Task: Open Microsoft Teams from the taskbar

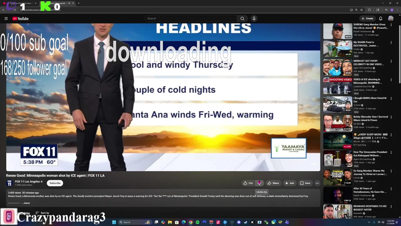Action: point(287,222)
